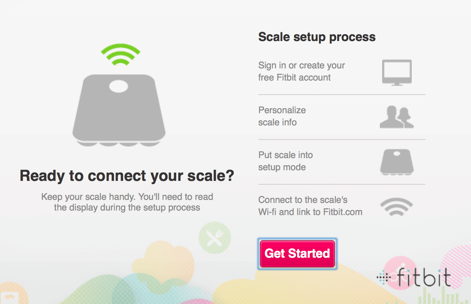471x304 pixels.
Task: Click the computer monitor icon
Action: pyautogui.click(x=397, y=72)
